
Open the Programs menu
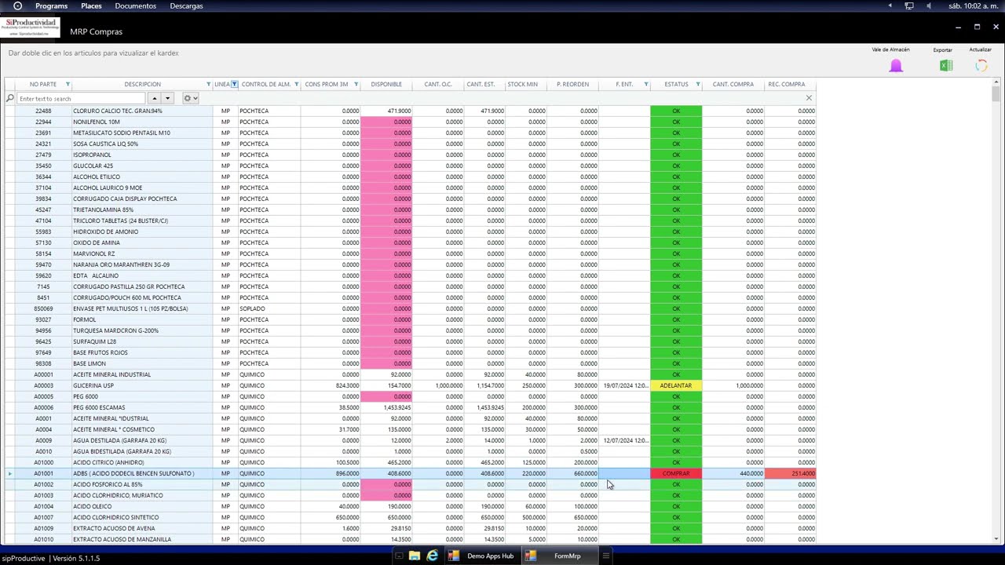51,5
